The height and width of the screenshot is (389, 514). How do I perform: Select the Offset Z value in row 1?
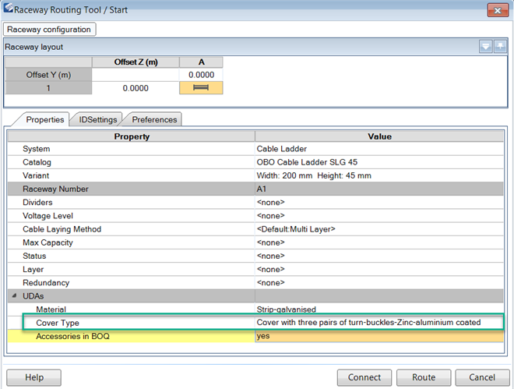point(136,88)
